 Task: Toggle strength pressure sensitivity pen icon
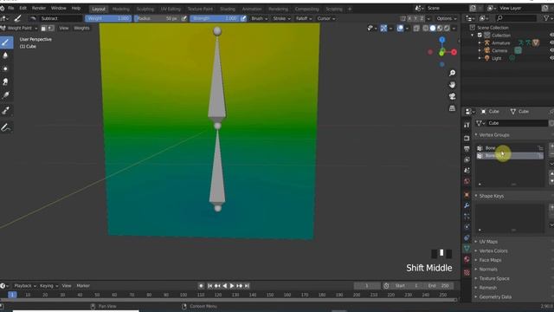[x=243, y=18]
